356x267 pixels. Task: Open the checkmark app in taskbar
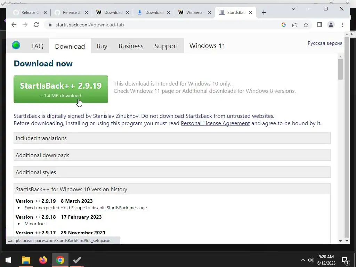pos(77,260)
